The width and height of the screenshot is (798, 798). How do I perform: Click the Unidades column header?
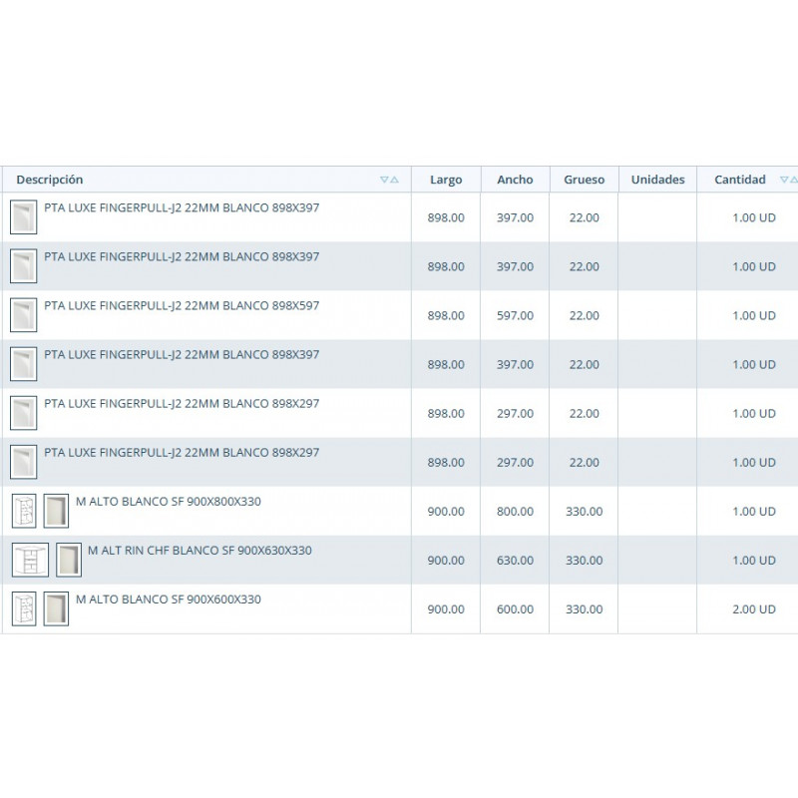(x=657, y=180)
